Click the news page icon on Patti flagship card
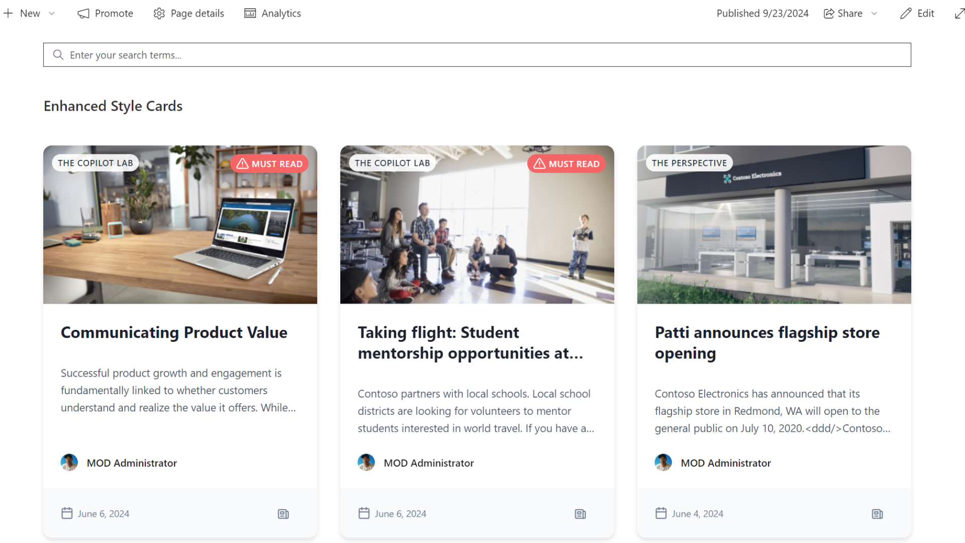 878,514
